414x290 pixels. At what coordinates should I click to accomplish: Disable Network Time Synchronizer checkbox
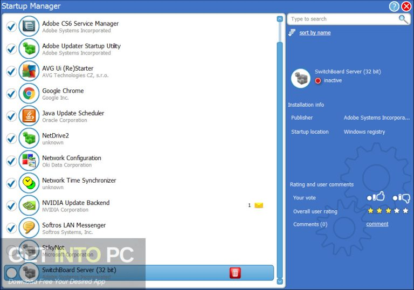(11, 183)
